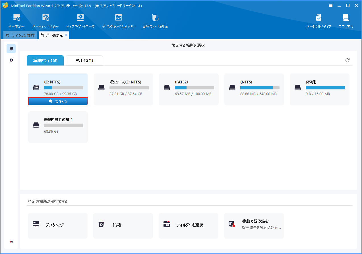Select the 論理ドライブ(6) tab
362x254 pixels.
click(x=45, y=61)
